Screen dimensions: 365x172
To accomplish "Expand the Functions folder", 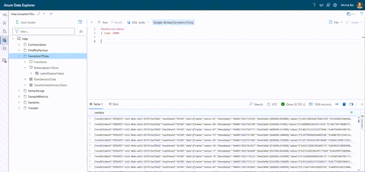I will (25, 62).
